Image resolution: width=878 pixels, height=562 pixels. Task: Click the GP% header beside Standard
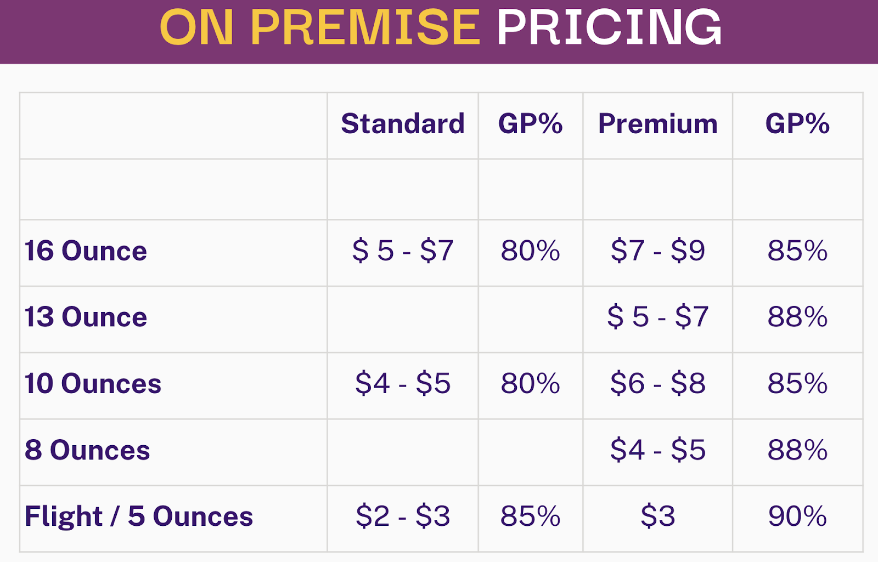coord(530,124)
